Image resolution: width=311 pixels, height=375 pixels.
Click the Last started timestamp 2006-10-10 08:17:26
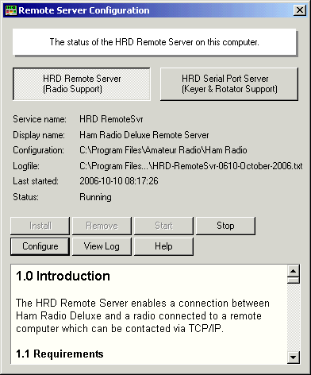119,181
